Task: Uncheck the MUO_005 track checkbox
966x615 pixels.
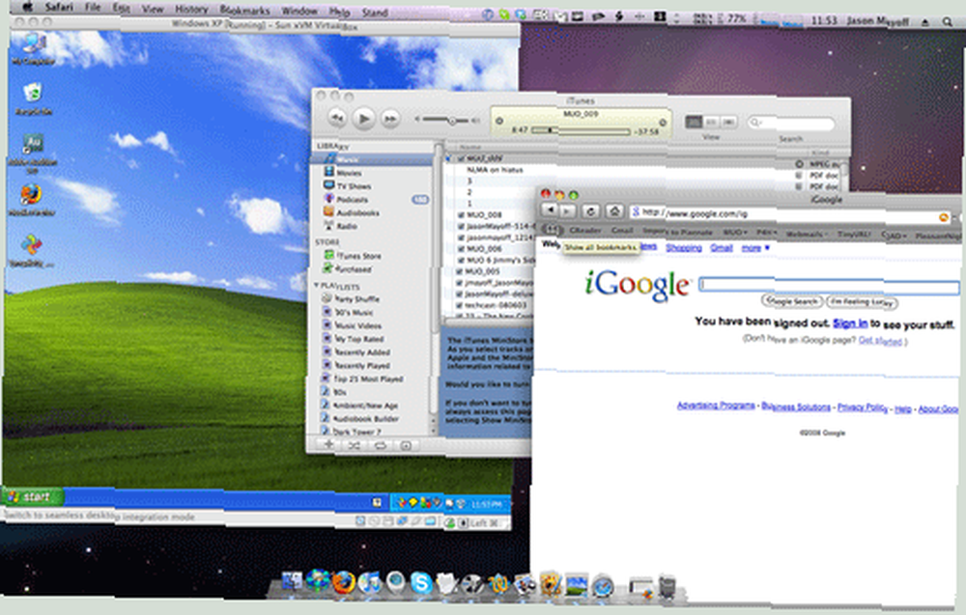Action: point(461,271)
